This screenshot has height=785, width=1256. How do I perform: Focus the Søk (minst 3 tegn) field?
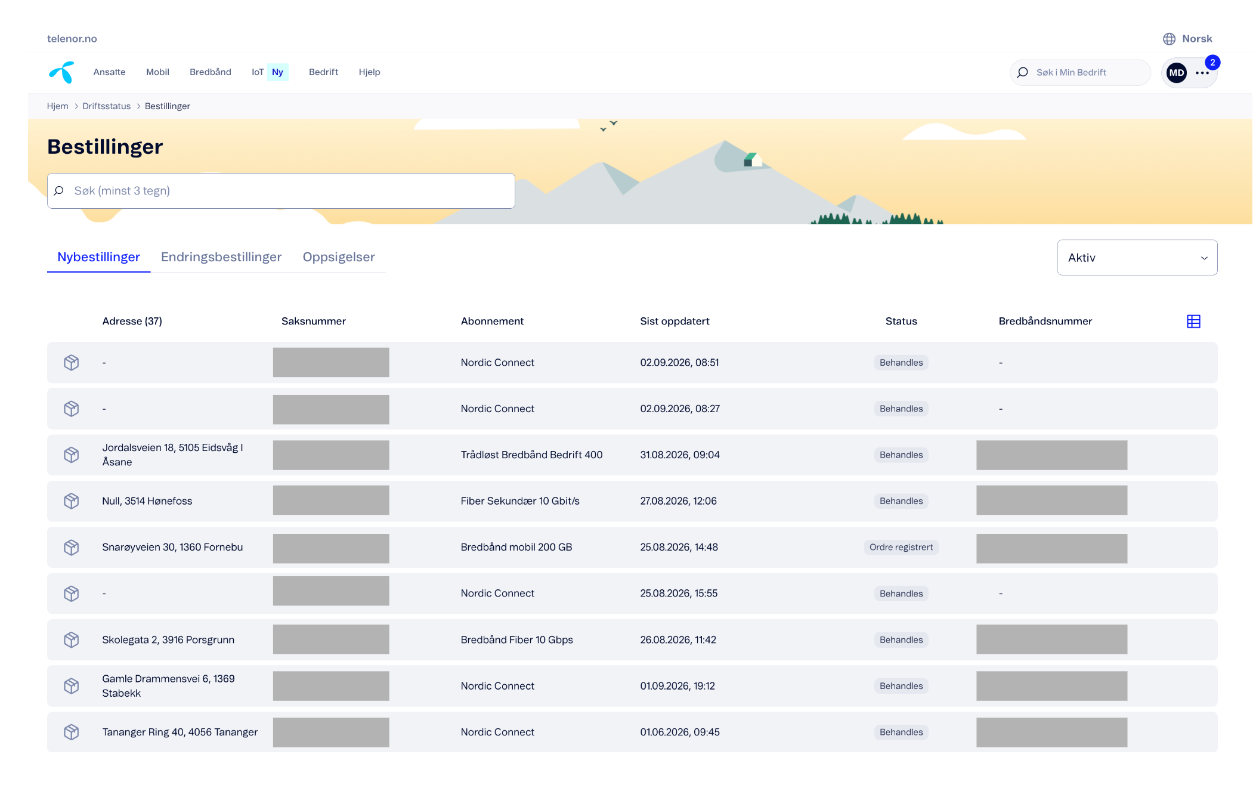[281, 191]
